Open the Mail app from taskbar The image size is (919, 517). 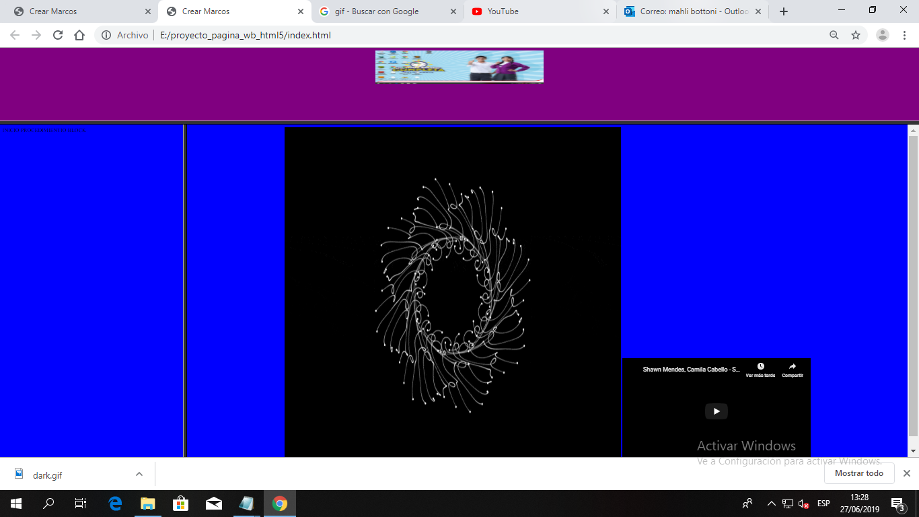(214, 504)
